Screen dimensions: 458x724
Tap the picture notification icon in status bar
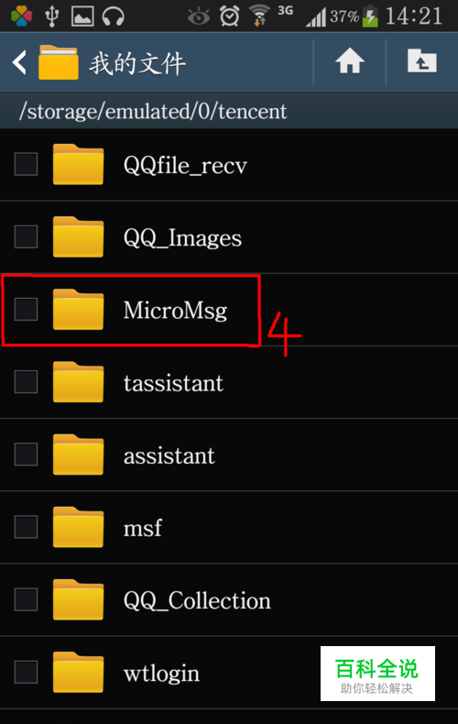coord(82,16)
